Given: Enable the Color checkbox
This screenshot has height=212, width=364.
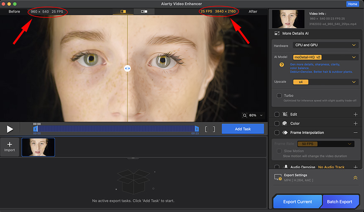Looking at the screenshot, I should tap(277, 123).
